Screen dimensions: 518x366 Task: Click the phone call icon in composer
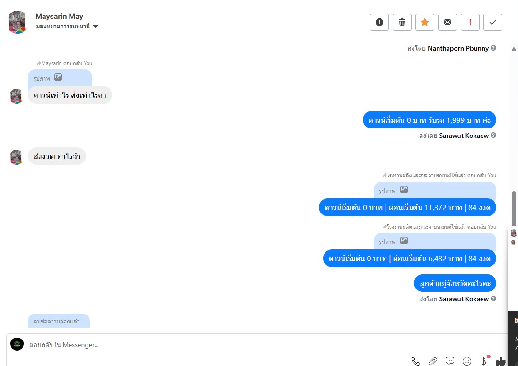click(416, 361)
